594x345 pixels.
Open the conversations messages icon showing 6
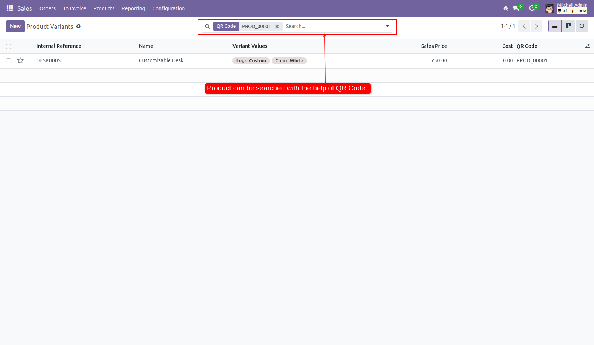[516, 8]
